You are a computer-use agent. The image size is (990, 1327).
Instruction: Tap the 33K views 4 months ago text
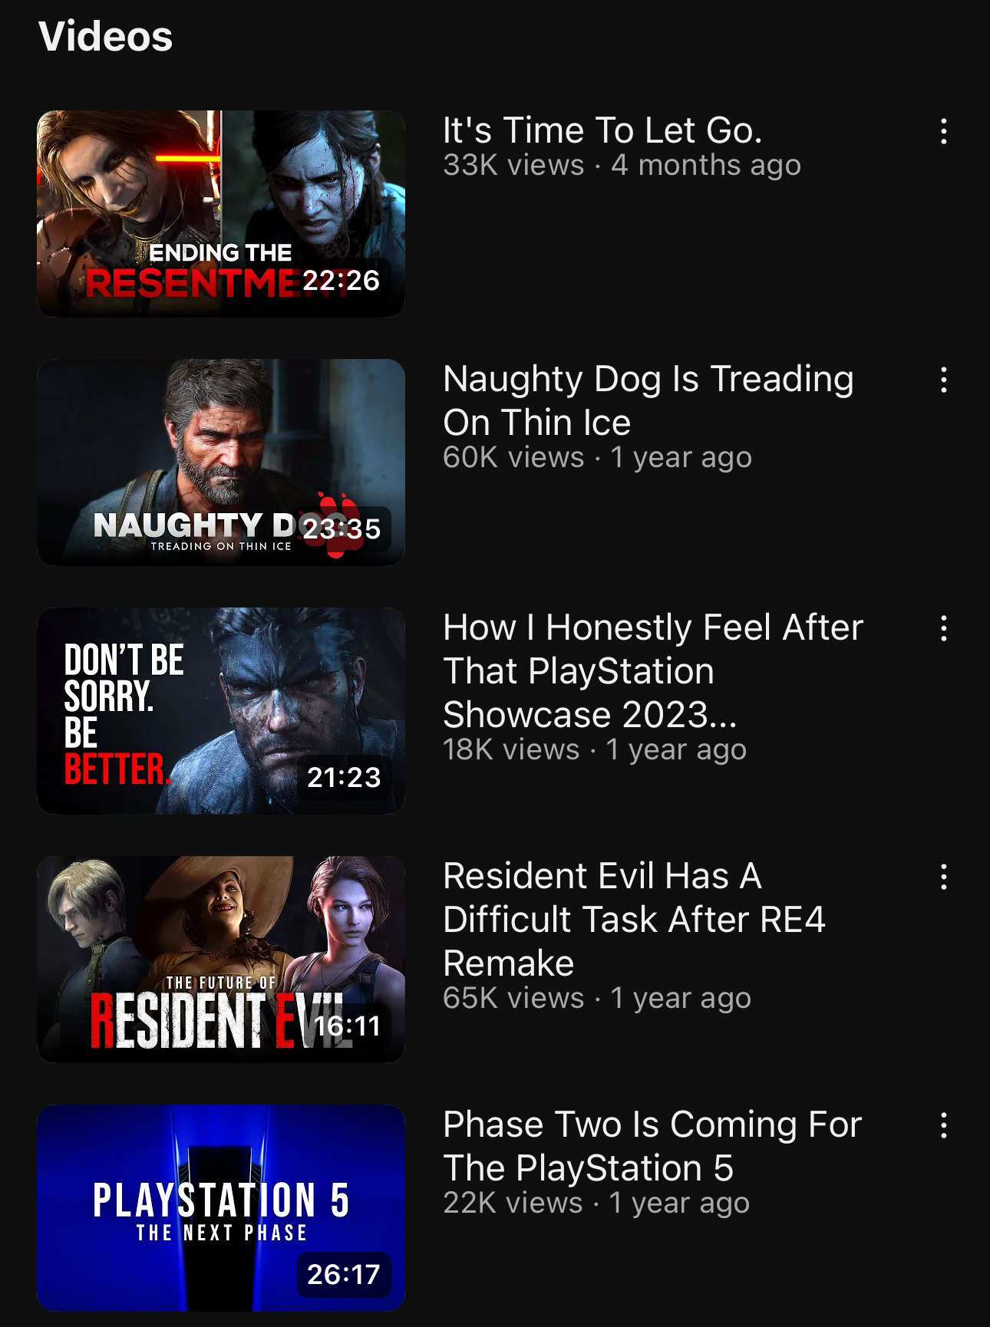pyautogui.click(x=622, y=165)
